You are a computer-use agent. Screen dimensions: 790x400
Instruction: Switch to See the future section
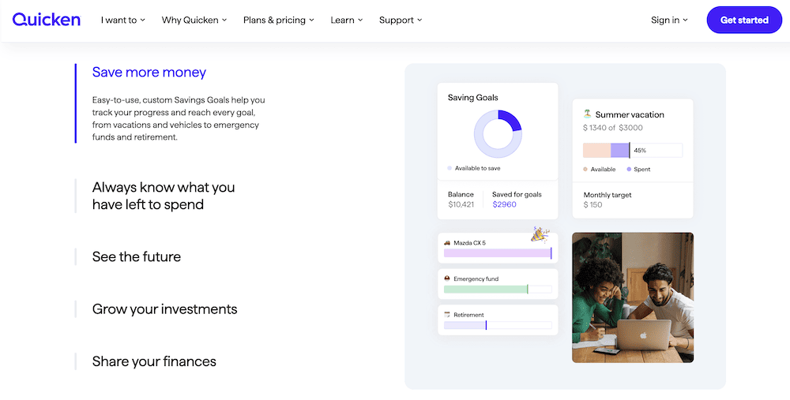137,257
